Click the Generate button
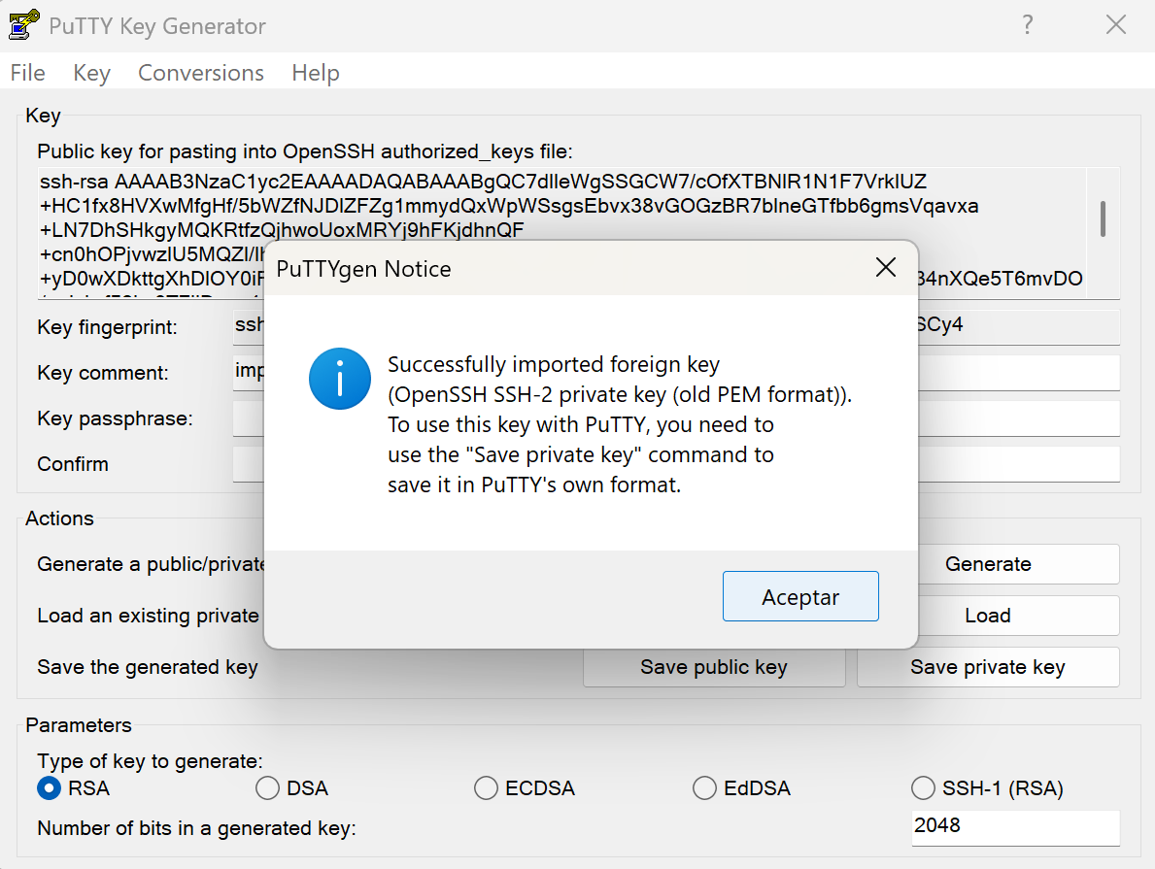The height and width of the screenshot is (869, 1155). [x=988, y=564]
